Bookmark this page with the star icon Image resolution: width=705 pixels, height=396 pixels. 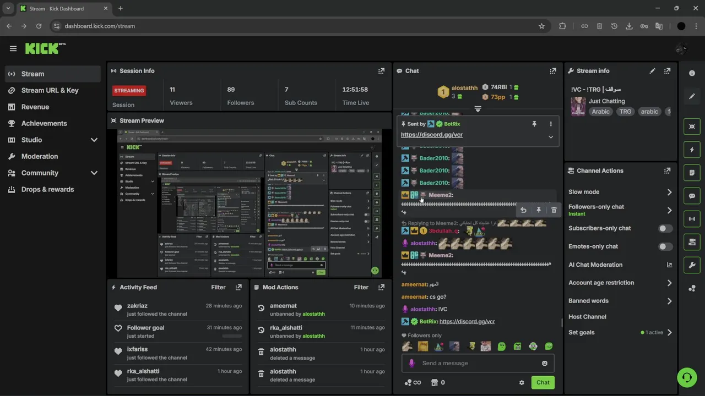(541, 26)
